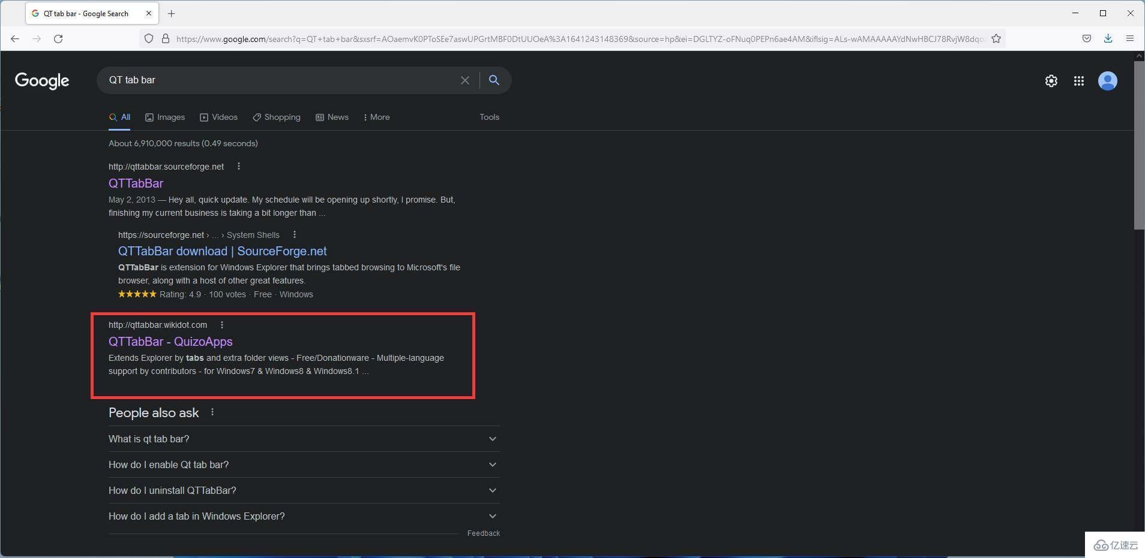This screenshot has height=558, width=1145.
Task: Open options dots beside People also ask
Action: pos(212,412)
